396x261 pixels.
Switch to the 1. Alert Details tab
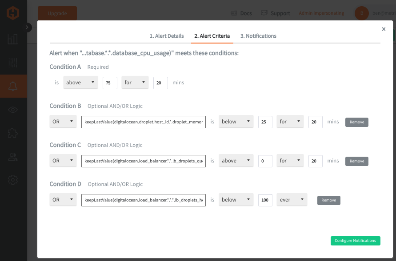(167, 36)
